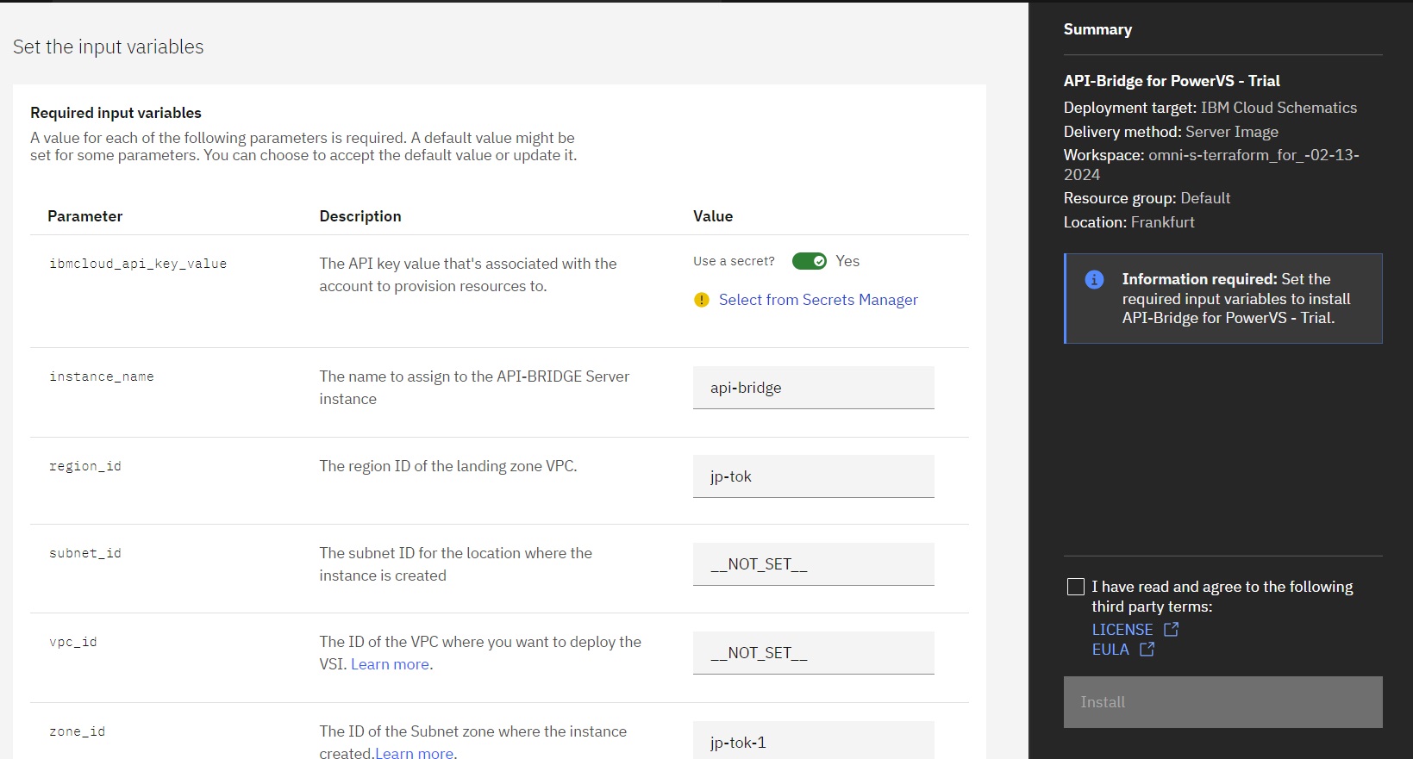This screenshot has height=759, width=1413.
Task: Click the Value column header
Action: (x=713, y=216)
